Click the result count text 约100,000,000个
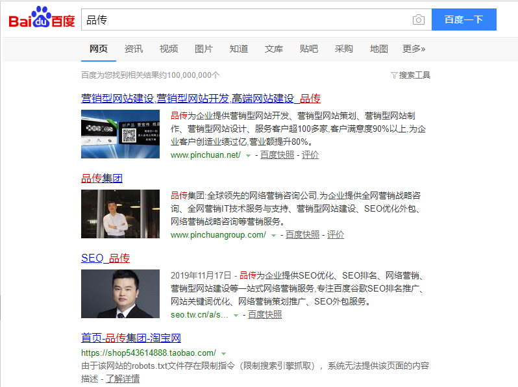518x387 pixels. point(190,75)
